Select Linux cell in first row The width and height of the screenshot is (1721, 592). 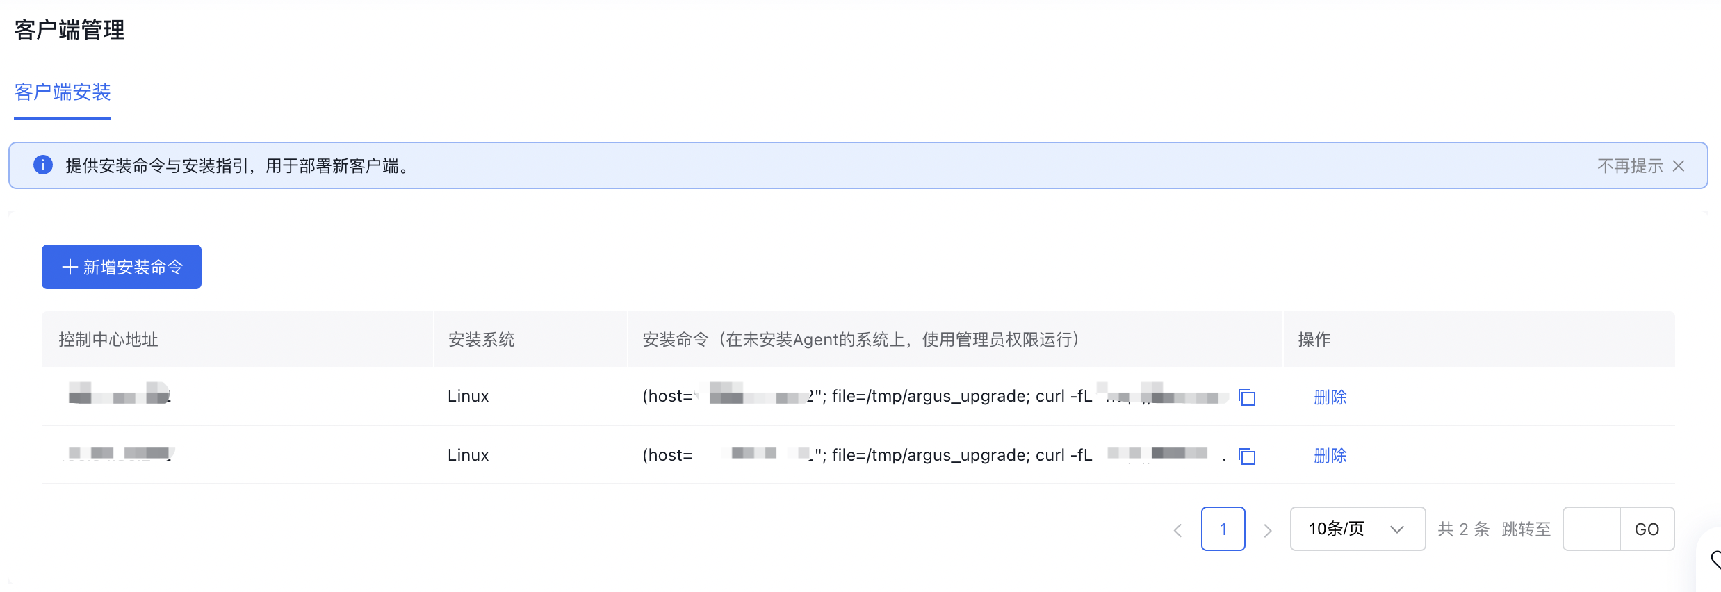coord(468,396)
